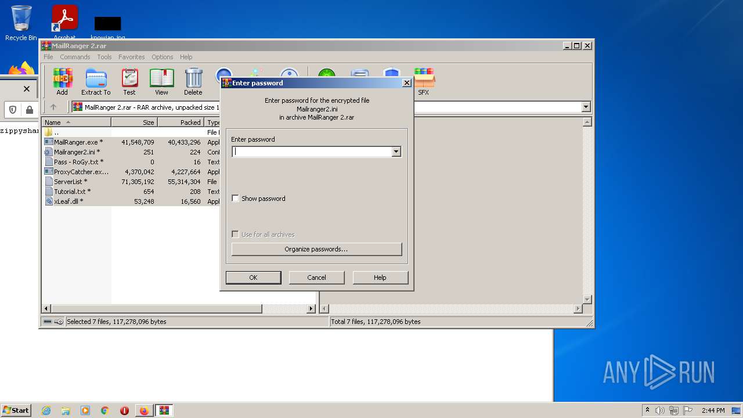The width and height of the screenshot is (743, 418).
Task: Switch to Firefox taskbar button
Action: tap(144, 410)
